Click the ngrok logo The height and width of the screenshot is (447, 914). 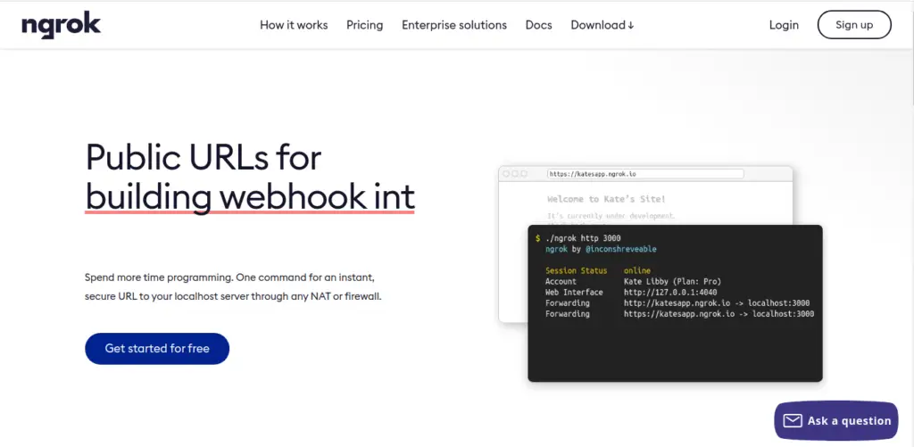[62, 26]
